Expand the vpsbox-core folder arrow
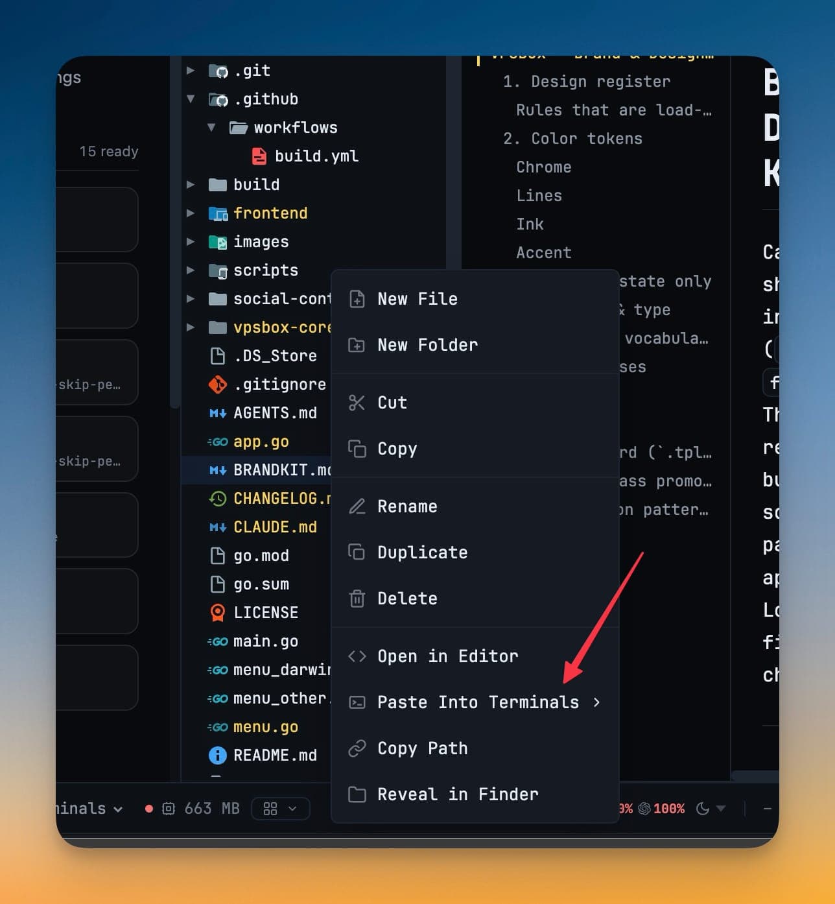The image size is (835, 904). tap(191, 327)
